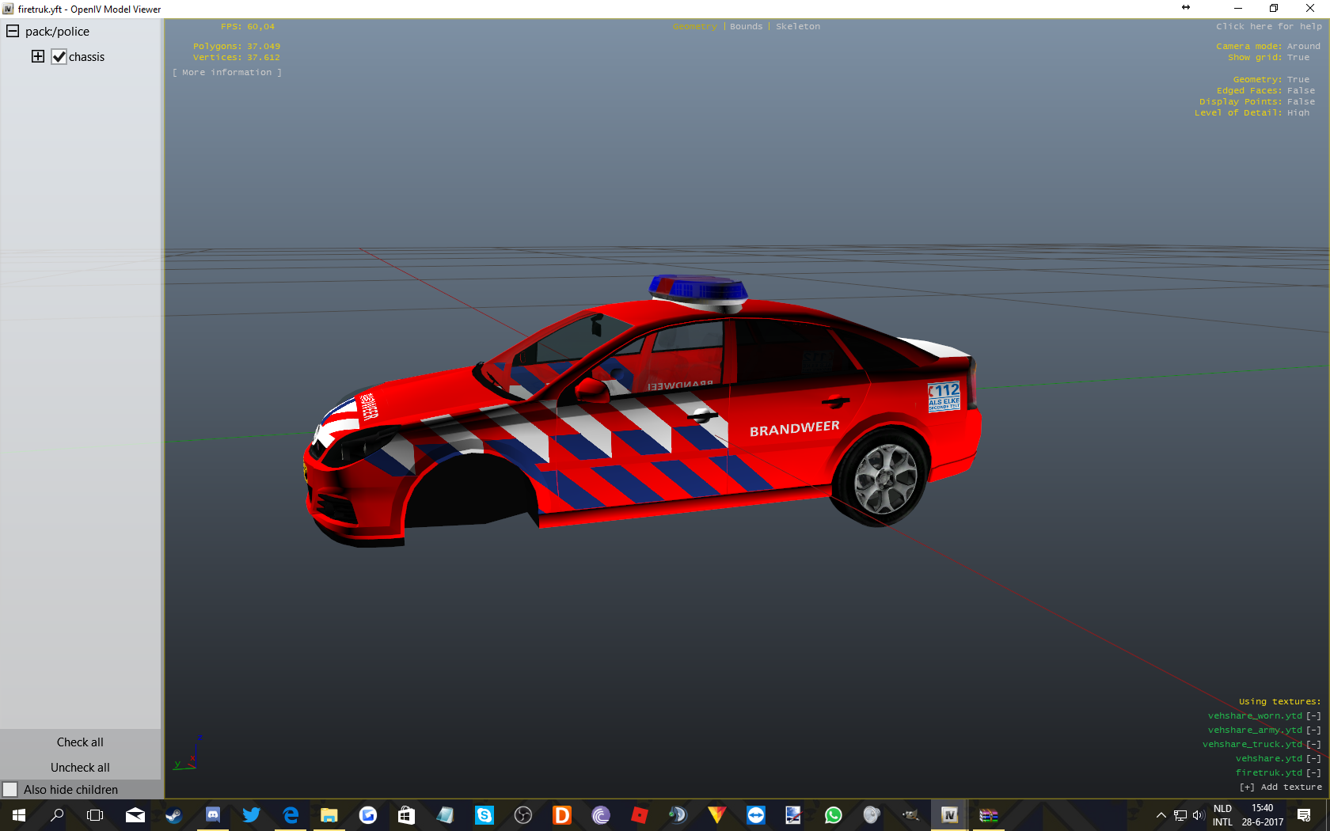Open Windows Store from taskbar

pyautogui.click(x=406, y=815)
